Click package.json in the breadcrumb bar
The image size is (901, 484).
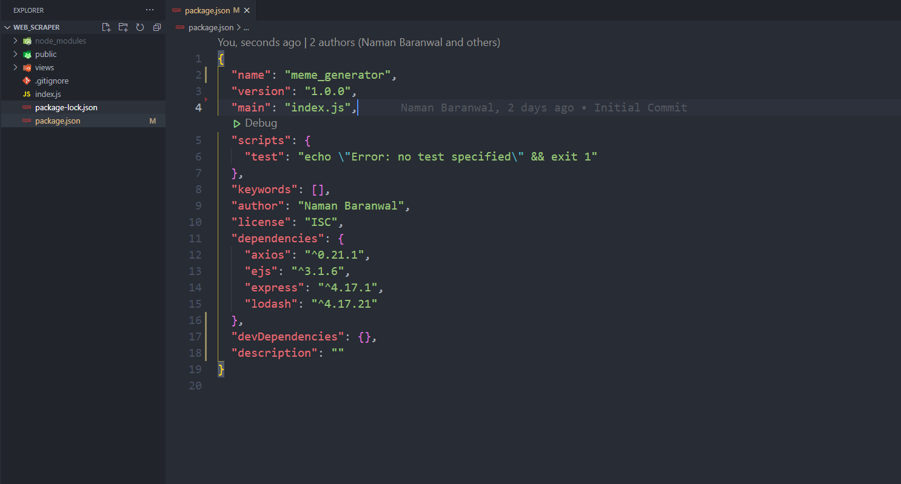pyautogui.click(x=211, y=27)
